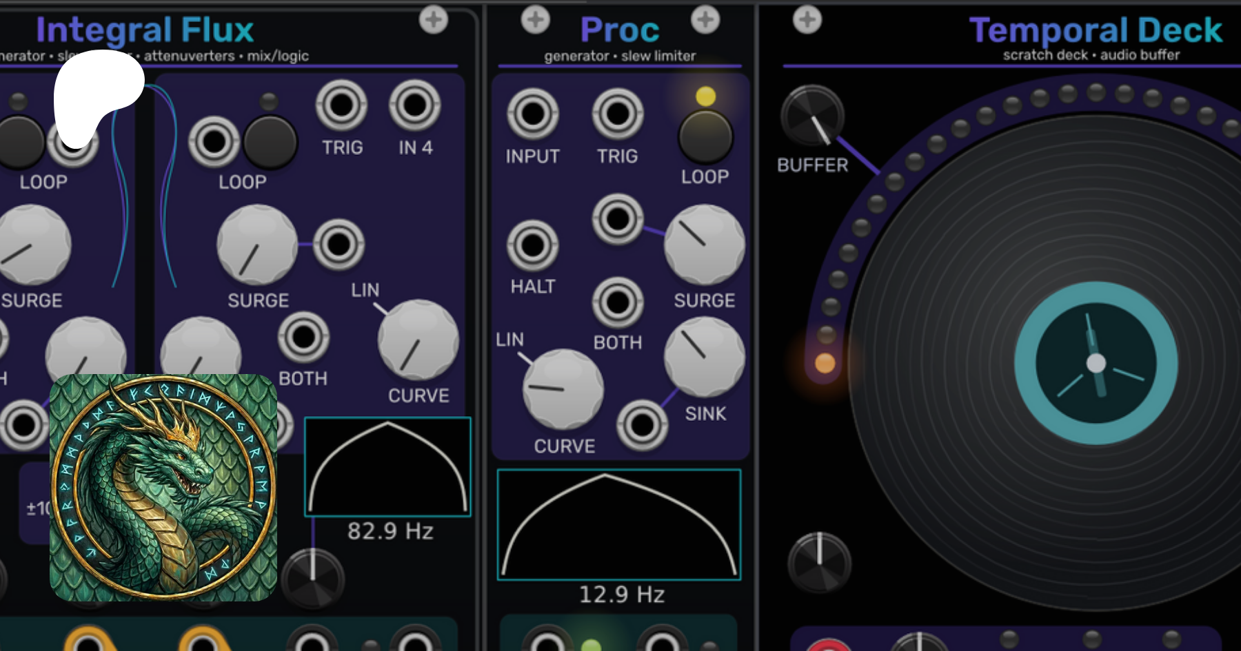Click the plus screw on Temporal Deck
Viewport: 1241px width, 651px height.
(x=807, y=19)
